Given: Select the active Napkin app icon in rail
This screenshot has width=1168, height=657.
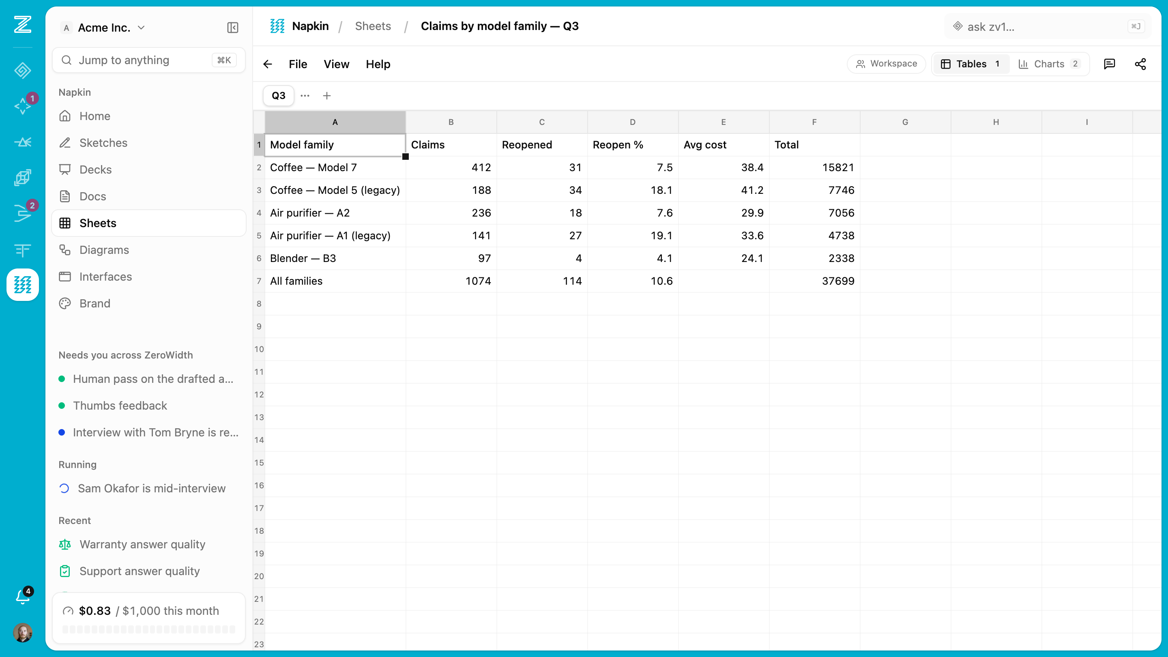Looking at the screenshot, I should click(23, 285).
